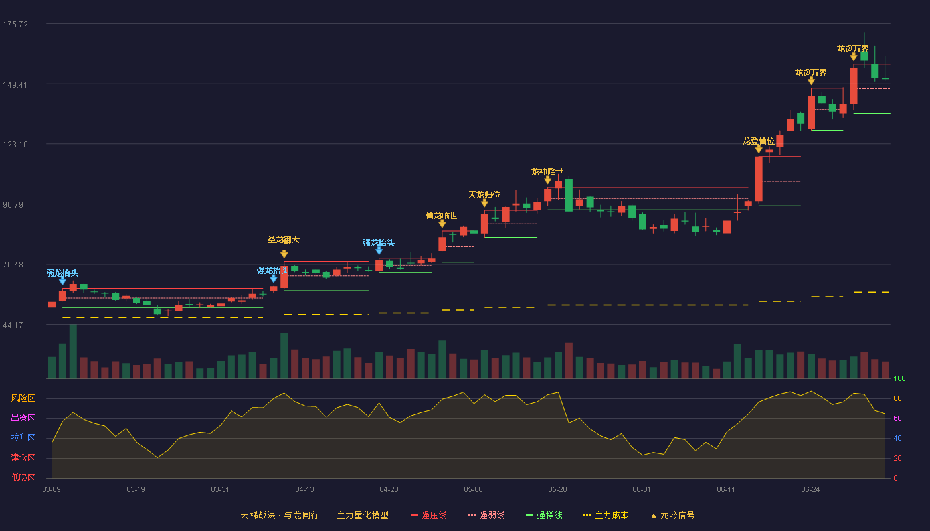Toggle the 主力成本 legend series
930x531 pixels.
tap(606, 515)
